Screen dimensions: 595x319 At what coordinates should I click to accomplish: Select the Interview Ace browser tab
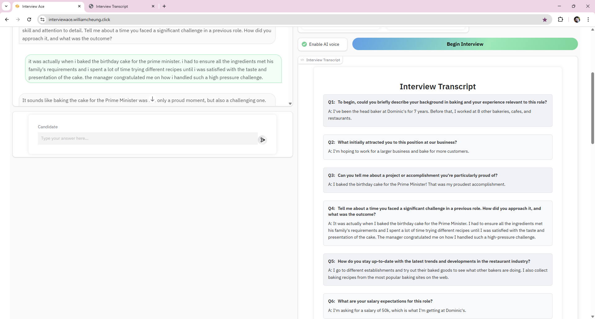48,6
